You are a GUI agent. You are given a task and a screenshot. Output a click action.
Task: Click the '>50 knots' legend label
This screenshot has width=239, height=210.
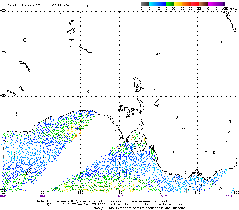(230, 9)
